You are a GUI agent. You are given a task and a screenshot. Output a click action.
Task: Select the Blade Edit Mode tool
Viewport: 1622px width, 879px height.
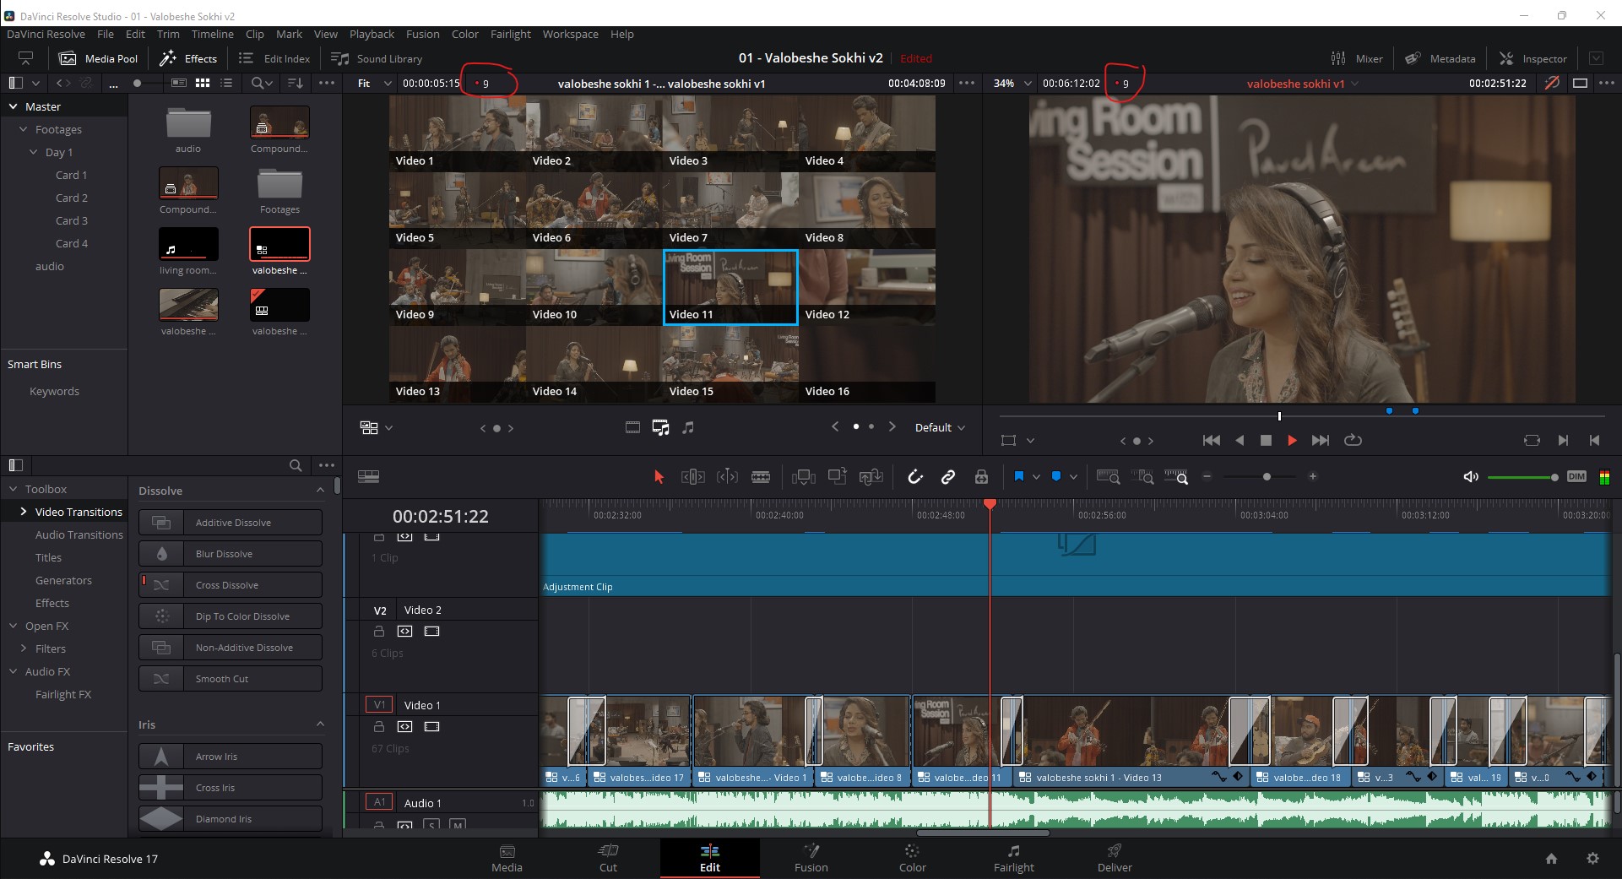click(x=761, y=477)
